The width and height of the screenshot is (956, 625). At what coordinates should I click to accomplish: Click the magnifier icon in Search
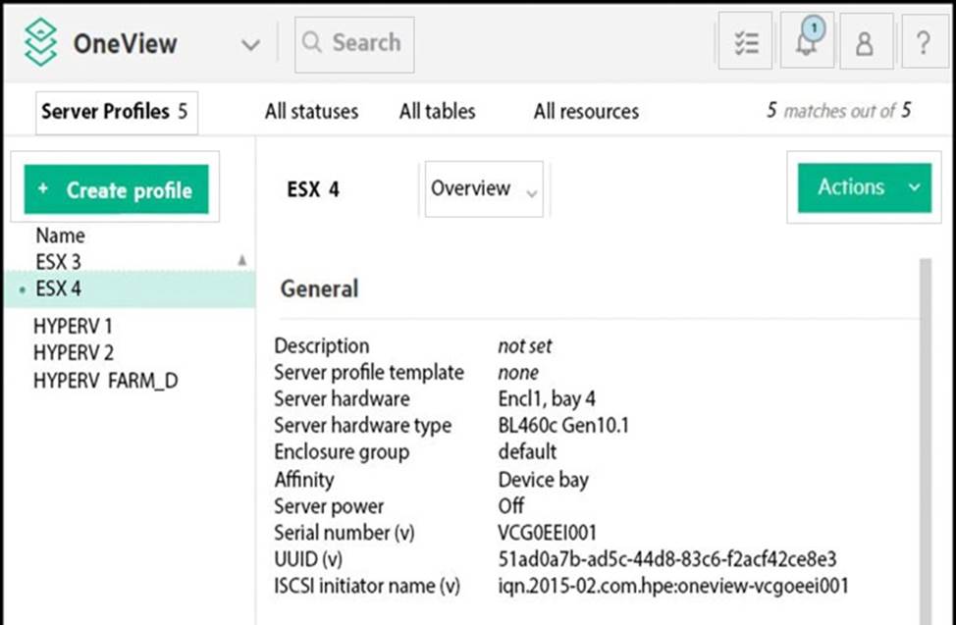[312, 43]
